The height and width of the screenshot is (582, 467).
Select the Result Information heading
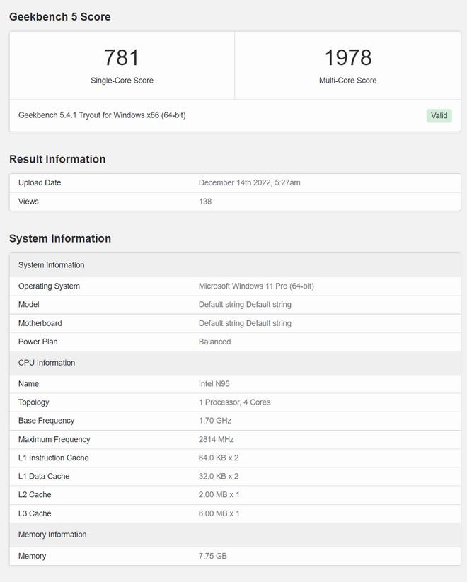[x=57, y=159]
